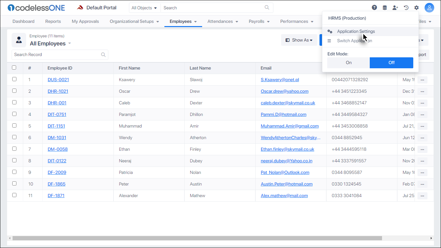The width and height of the screenshot is (441, 248).
Task: Expand the Employees tab dropdown
Action: tap(183, 22)
